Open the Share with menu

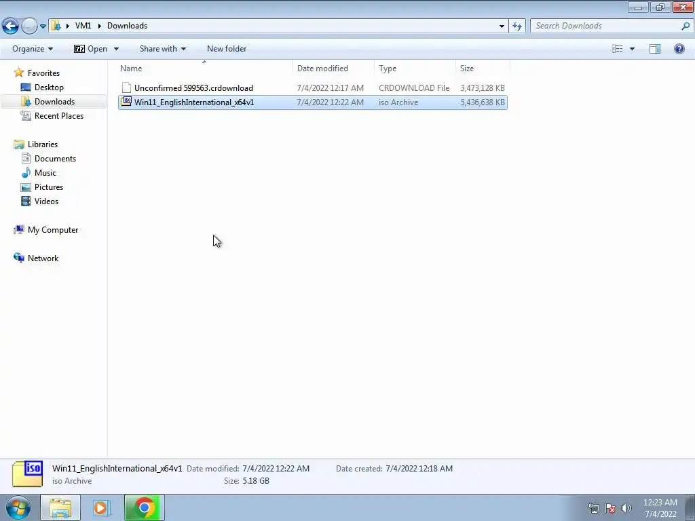tap(163, 49)
